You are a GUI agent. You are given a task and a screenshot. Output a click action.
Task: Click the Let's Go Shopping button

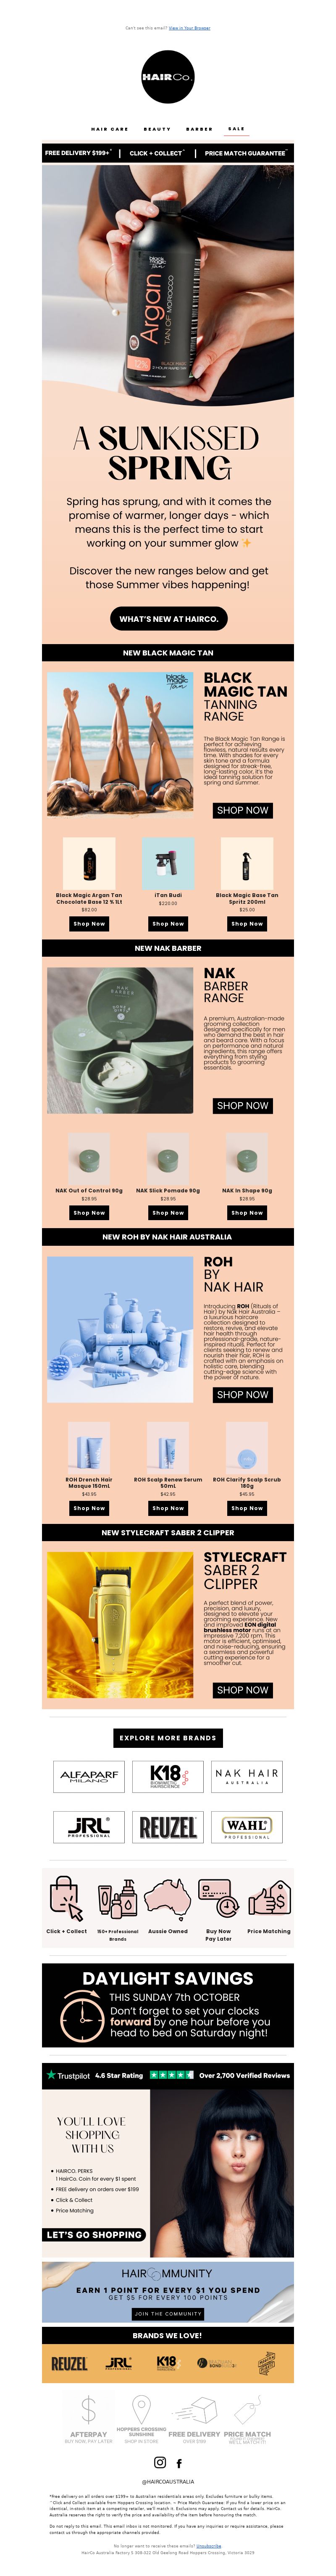point(95,2234)
